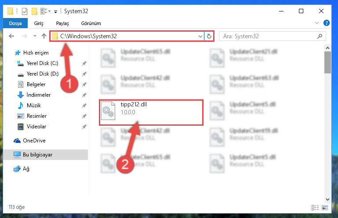
Task: Go up one folder level
Action: pyautogui.click(x=44, y=36)
